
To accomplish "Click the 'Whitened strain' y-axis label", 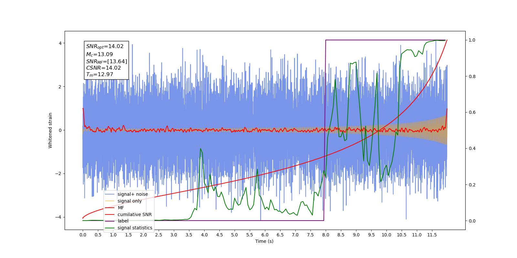I will click(x=50, y=130).
